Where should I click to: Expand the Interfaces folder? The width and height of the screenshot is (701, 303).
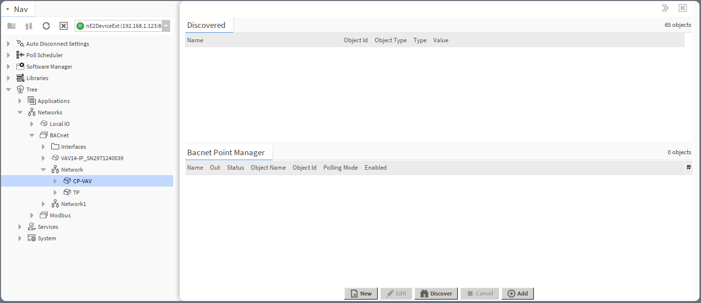42,146
